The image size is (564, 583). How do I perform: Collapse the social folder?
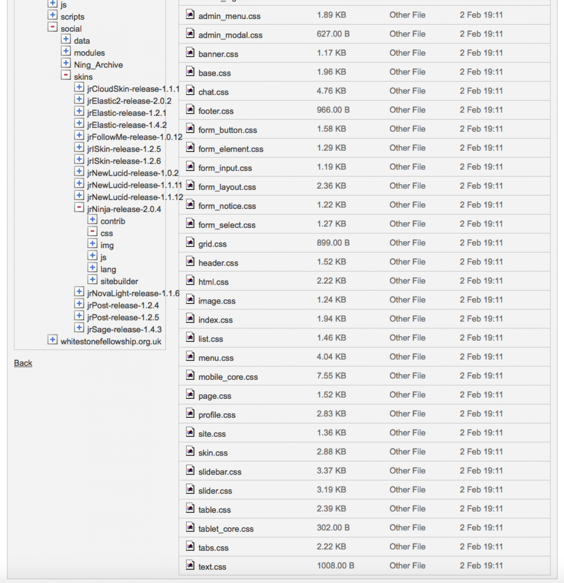[52, 27]
